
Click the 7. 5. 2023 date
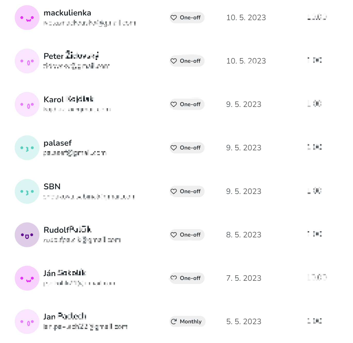tap(244, 278)
